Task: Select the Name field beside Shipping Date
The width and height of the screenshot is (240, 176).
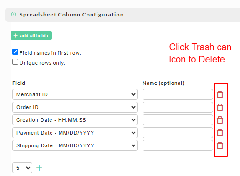Action: pyautogui.click(x=178, y=145)
